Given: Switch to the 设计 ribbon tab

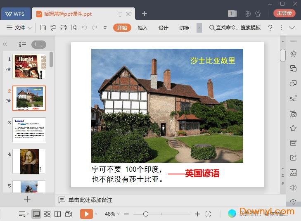Looking at the screenshot, I should [164, 28].
